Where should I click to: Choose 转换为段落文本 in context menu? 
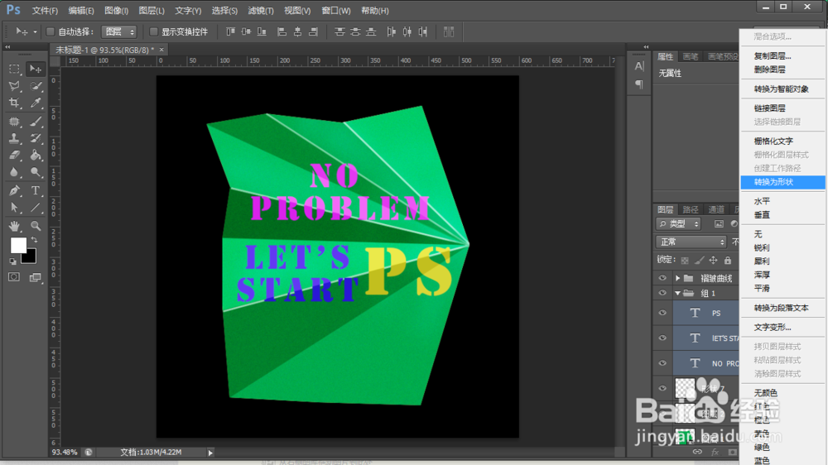pos(782,309)
